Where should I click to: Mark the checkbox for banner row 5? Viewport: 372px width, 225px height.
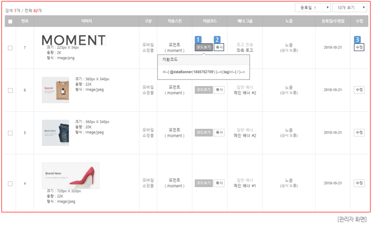tap(10, 132)
